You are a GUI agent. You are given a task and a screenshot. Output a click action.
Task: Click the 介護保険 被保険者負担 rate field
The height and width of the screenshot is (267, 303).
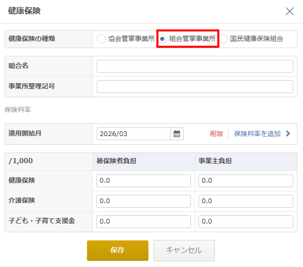pos(143,201)
